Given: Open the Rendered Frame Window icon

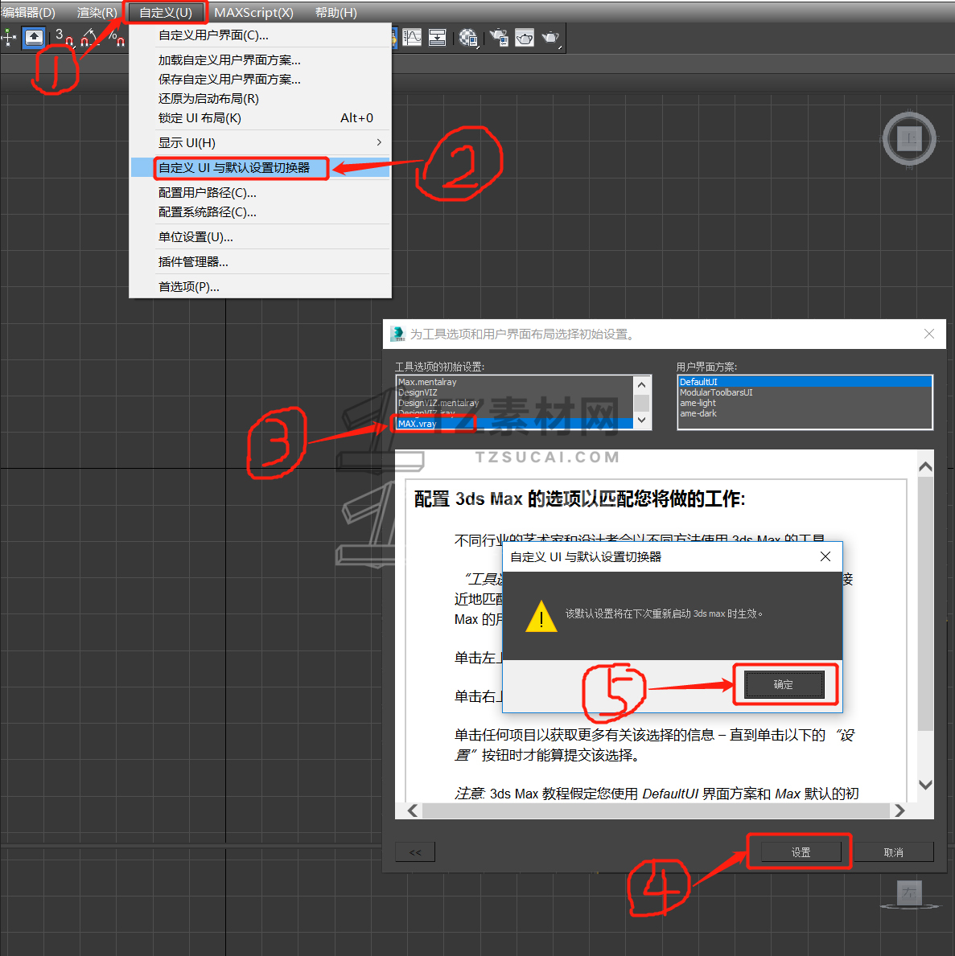Looking at the screenshot, I should [x=525, y=38].
